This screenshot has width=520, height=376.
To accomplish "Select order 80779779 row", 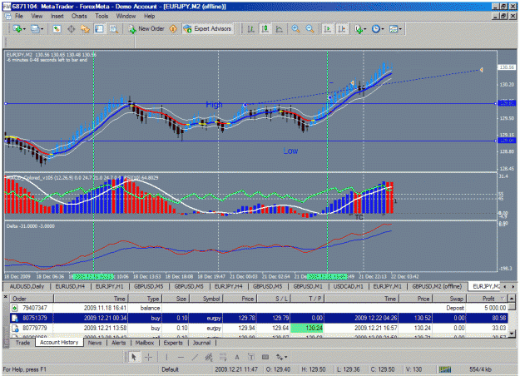I will 259,329.
